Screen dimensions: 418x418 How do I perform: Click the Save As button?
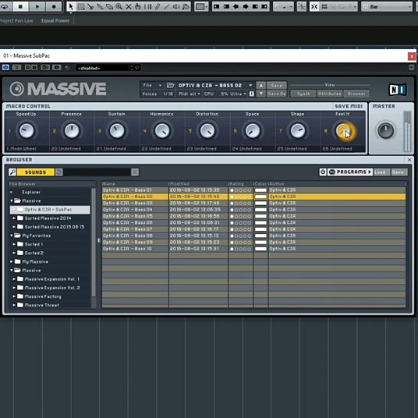[x=276, y=94]
